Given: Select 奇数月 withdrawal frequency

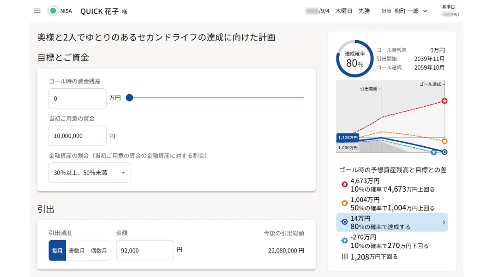Looking at the screenshot, I should click(x=77, y=251).
